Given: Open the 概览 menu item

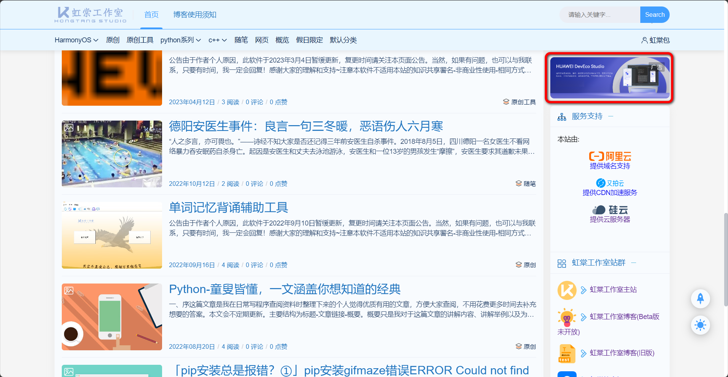Looking at the screenshot, I should pyautogui.click(x=282, y=40).
